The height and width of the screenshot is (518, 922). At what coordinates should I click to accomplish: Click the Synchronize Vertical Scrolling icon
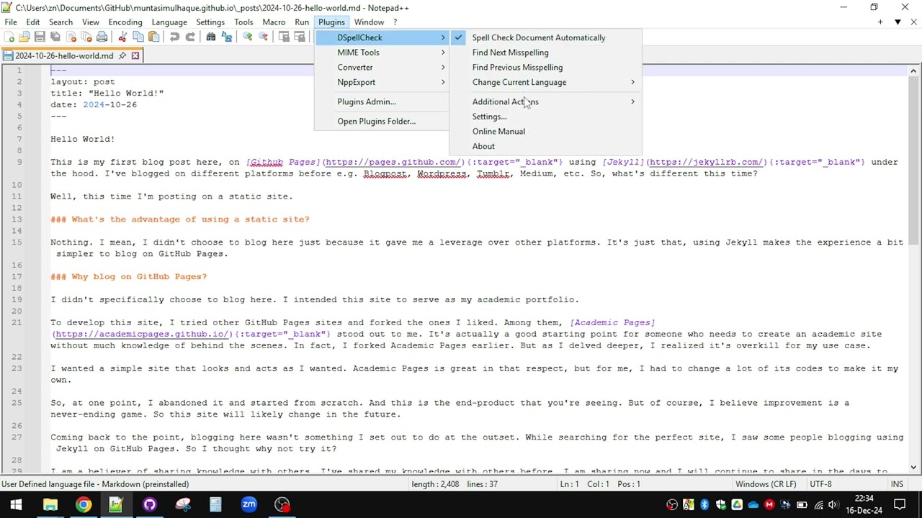[x=284, y=37]
